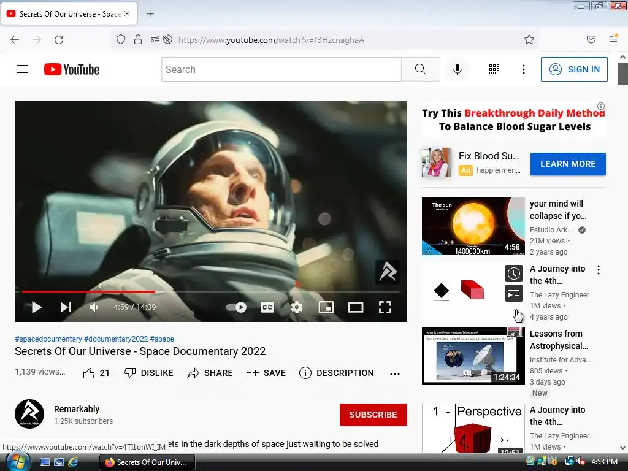This screenshot has width=628, height=471.
Task: Click the autoplay blocked icon
Action: (x=168, y=39)
